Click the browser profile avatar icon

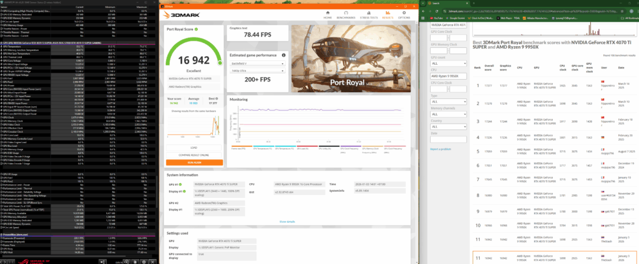click(x=632, y=11)
